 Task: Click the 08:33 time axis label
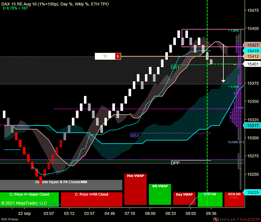171,214
